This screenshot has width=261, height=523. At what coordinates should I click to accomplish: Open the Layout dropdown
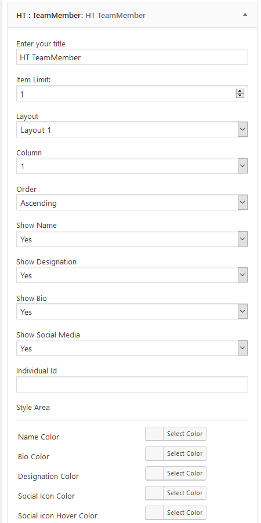coord(132,129)
